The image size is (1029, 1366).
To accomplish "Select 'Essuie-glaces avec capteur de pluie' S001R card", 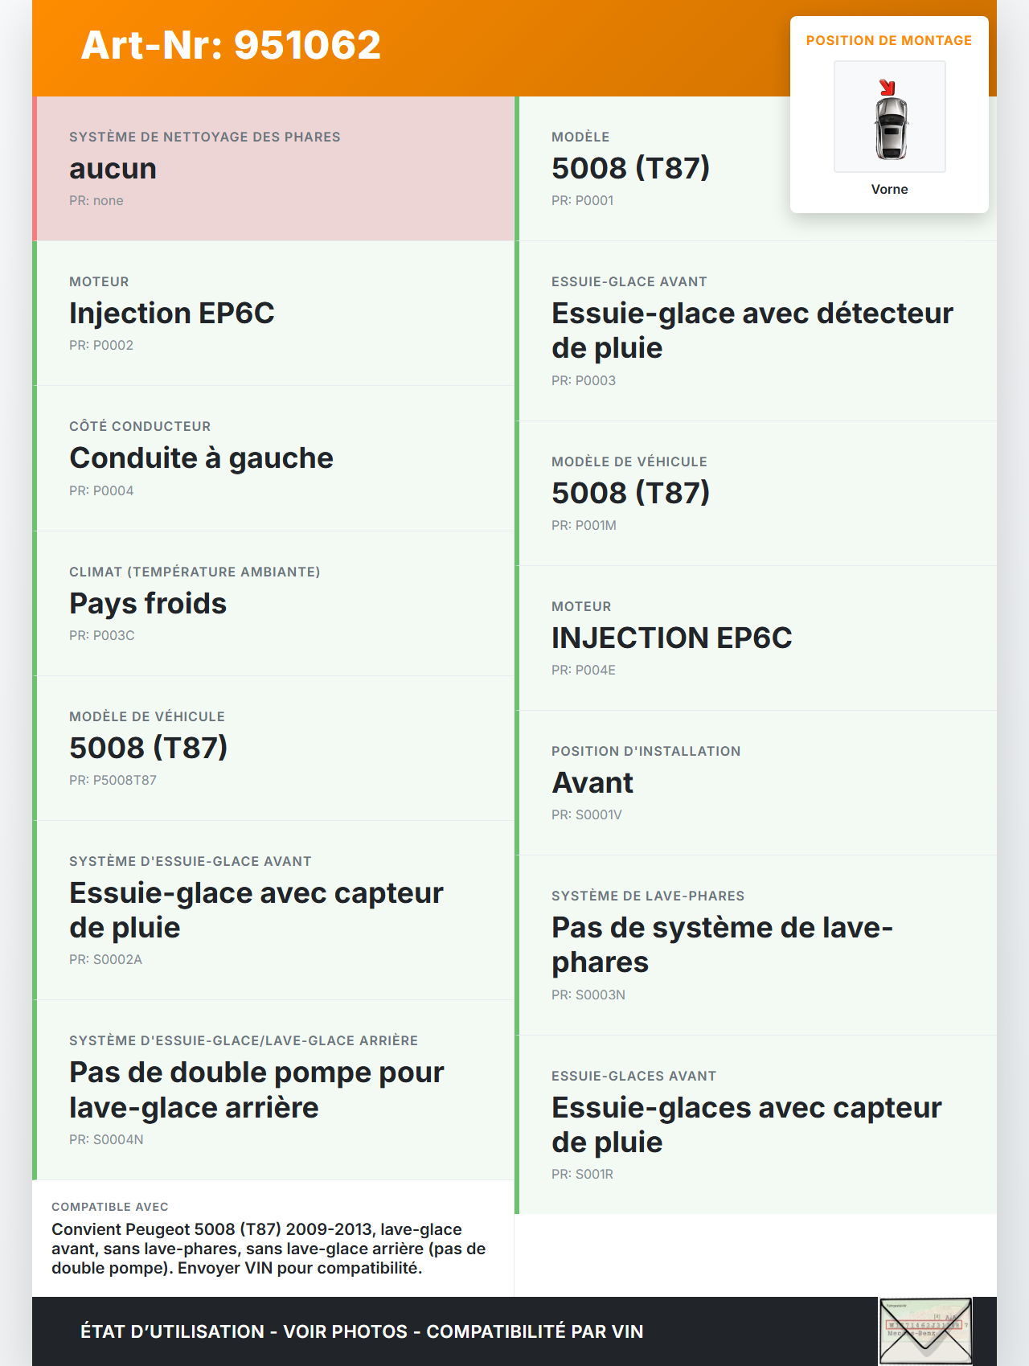I will (756, 1126).
